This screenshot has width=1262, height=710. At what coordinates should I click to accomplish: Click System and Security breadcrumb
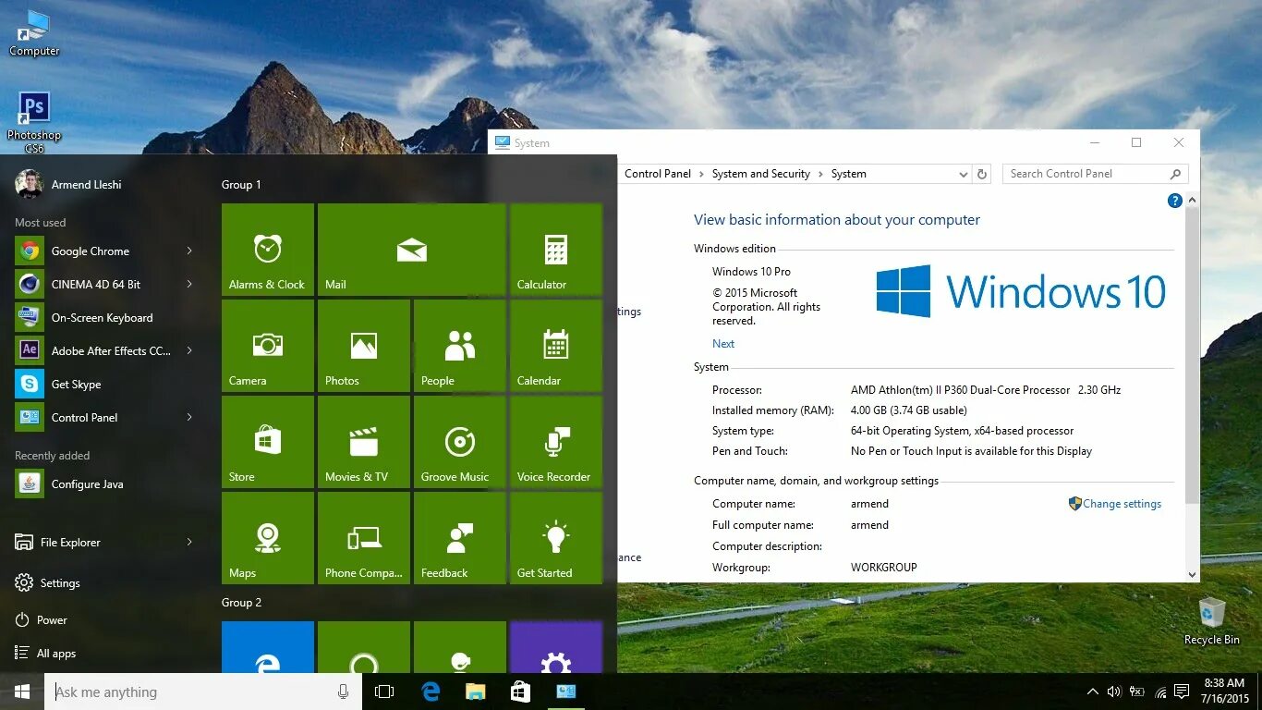click(760, 174)
